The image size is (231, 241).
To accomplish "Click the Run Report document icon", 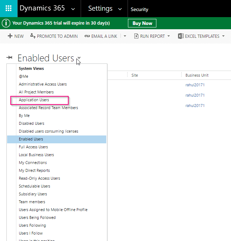I will [x=136, y=36].
